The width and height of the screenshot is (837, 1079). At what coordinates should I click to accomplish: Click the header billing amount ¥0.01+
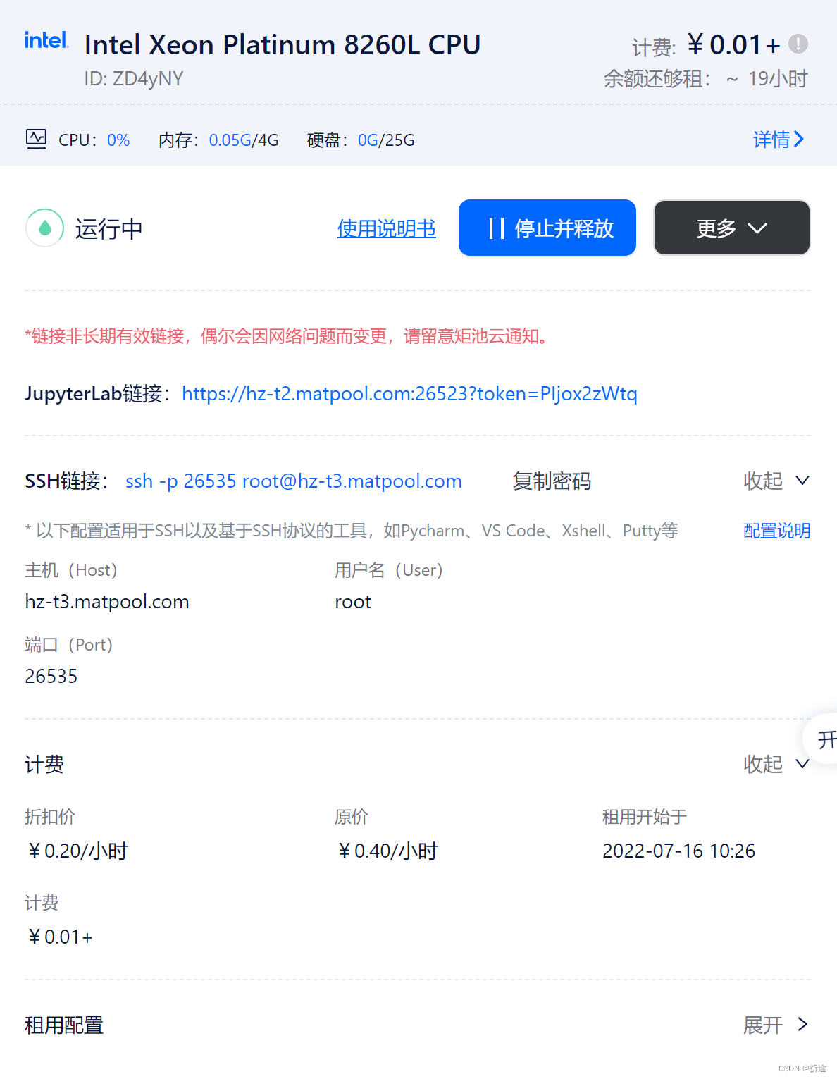coord(734,44)
